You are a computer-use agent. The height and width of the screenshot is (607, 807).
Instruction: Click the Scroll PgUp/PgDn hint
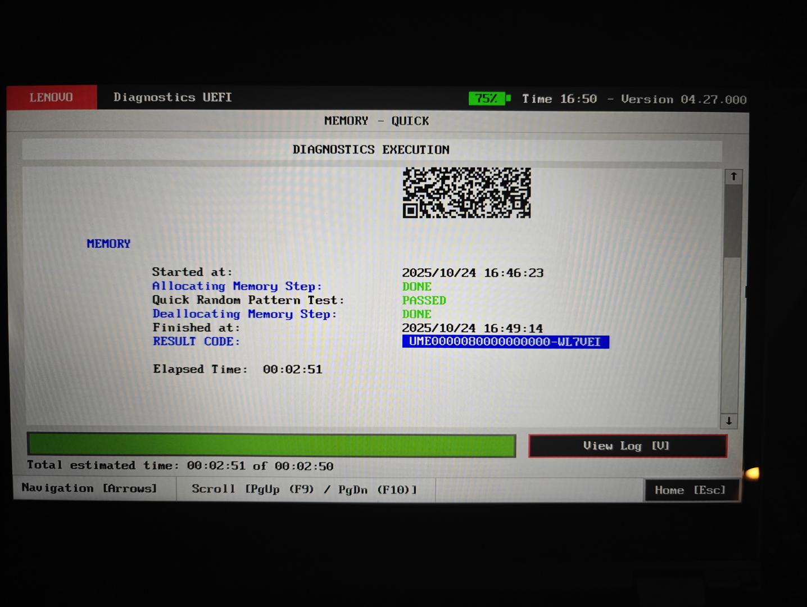click(304, 489)
